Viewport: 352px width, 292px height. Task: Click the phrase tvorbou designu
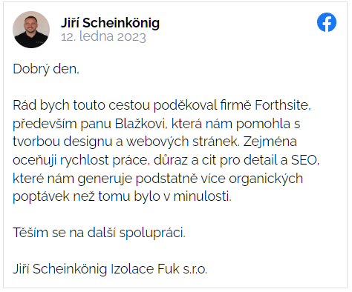point(63,142)
